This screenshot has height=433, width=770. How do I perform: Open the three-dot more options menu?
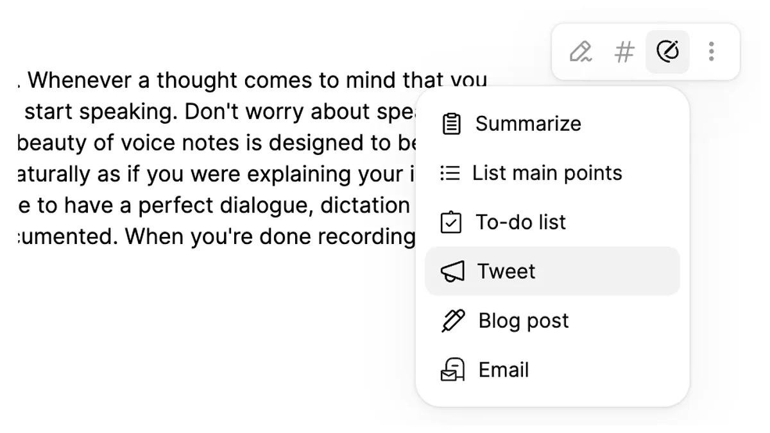[711, 51]
